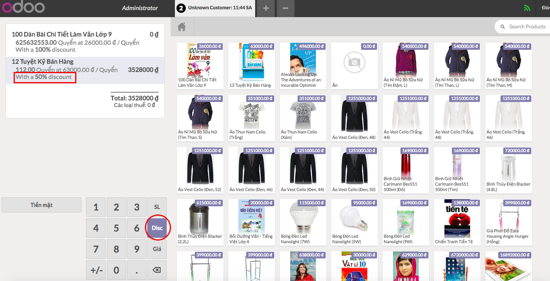The image size is (550, 281).
Task: Add Always Looking Up book product
Action: tap(303, 66)
